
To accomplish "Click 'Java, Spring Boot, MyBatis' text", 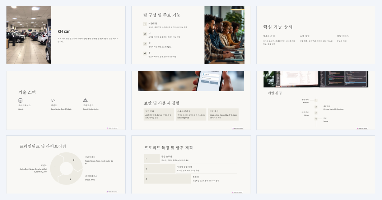I will (61, 109).
